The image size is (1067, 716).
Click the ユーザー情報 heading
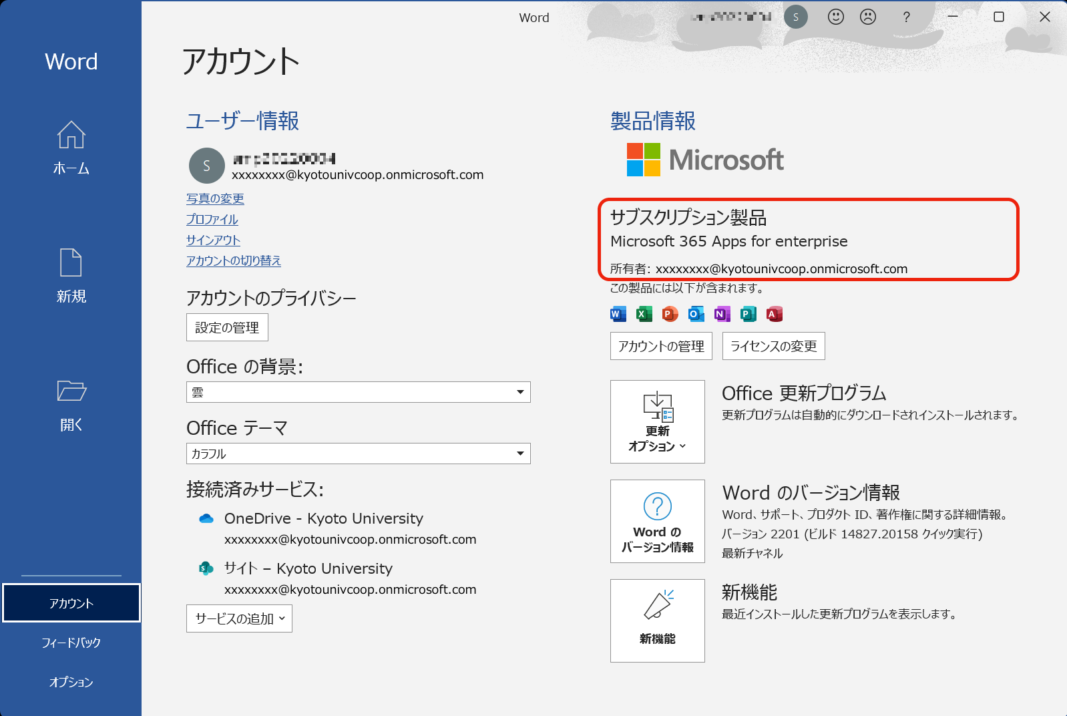tap(242, 121)
